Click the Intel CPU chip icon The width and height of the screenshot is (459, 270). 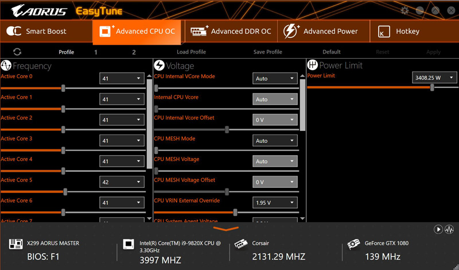tap(128, 244)
